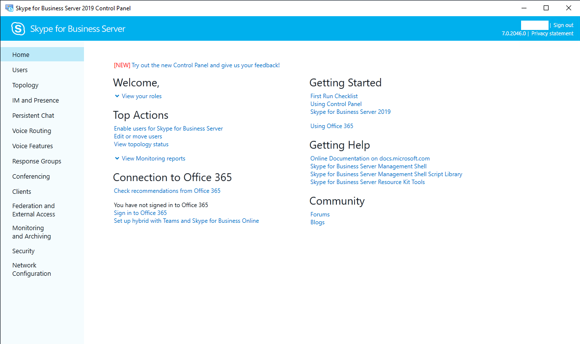This screenshot has width=580, height=344.
Task: Click the Skype logo icon in header
Action: coord(18,29)
